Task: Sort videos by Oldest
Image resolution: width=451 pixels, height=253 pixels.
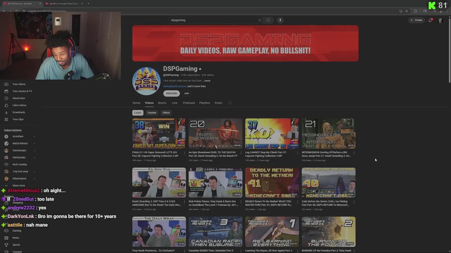Action: point(166,113)
